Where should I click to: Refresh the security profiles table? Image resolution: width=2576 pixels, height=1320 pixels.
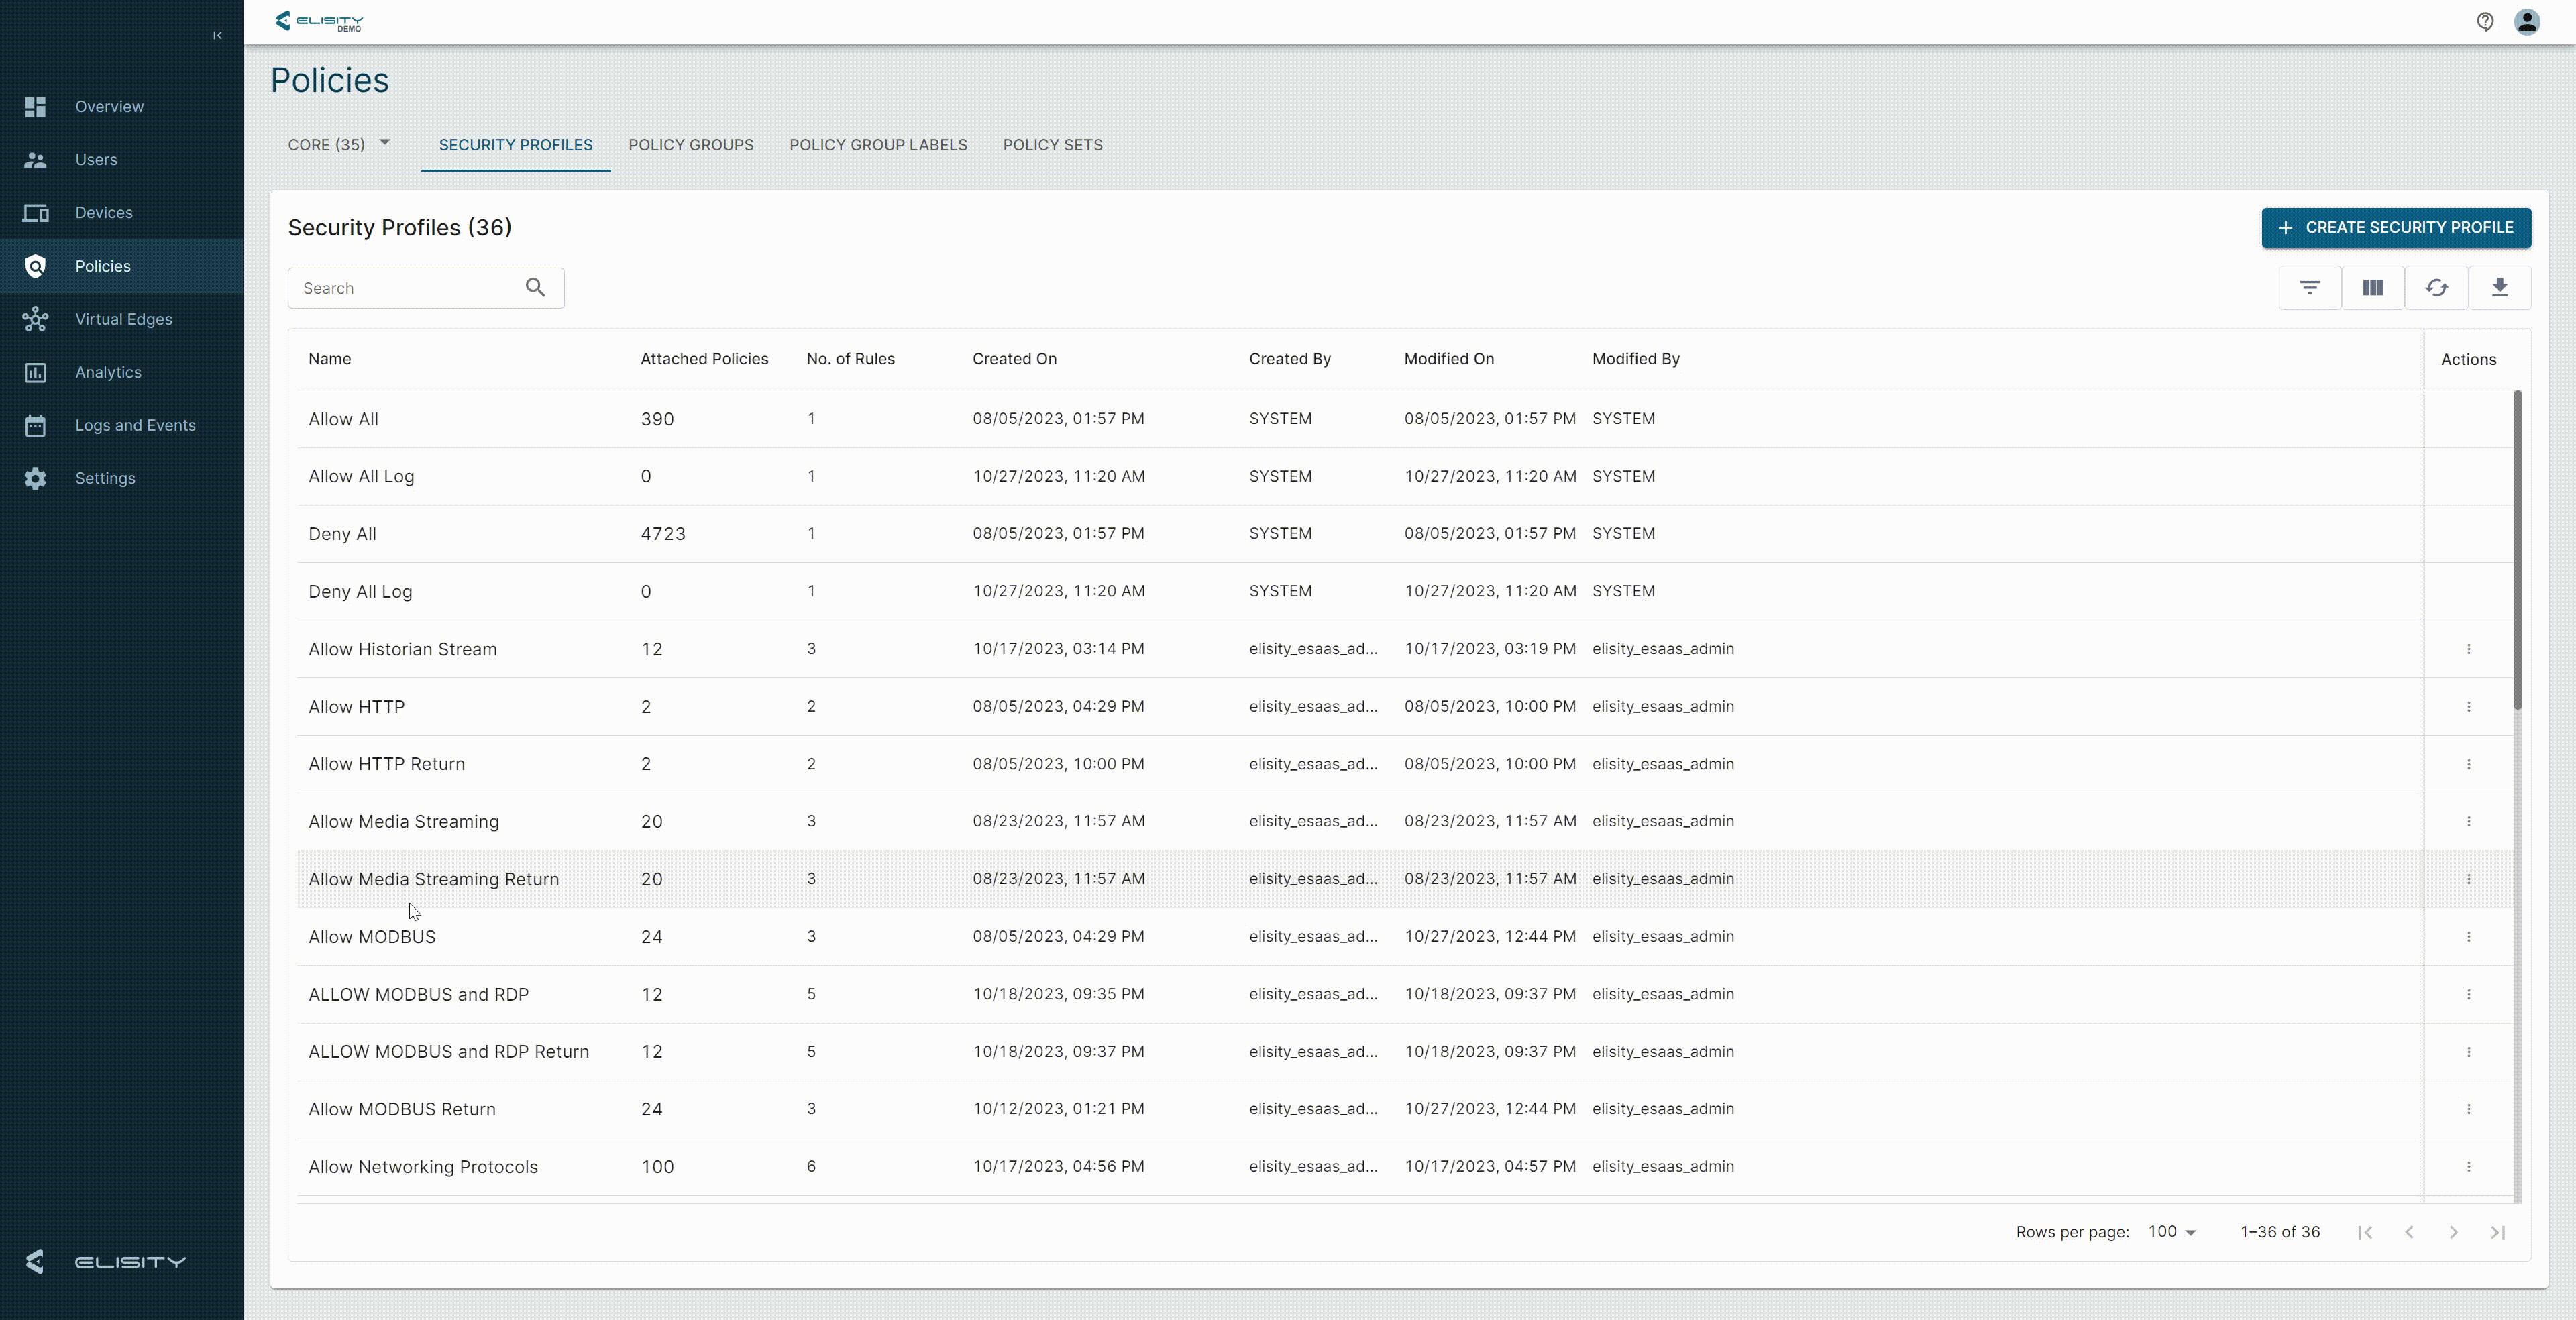pos(2436,288)
